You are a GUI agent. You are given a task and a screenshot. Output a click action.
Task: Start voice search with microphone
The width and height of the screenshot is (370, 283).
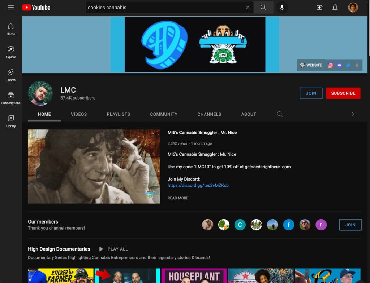[282, 8]
